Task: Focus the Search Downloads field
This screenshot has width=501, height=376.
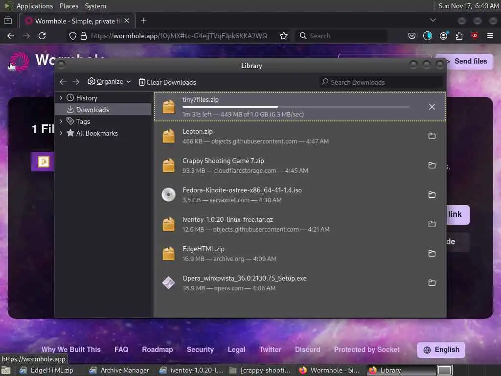Action: 381,82
